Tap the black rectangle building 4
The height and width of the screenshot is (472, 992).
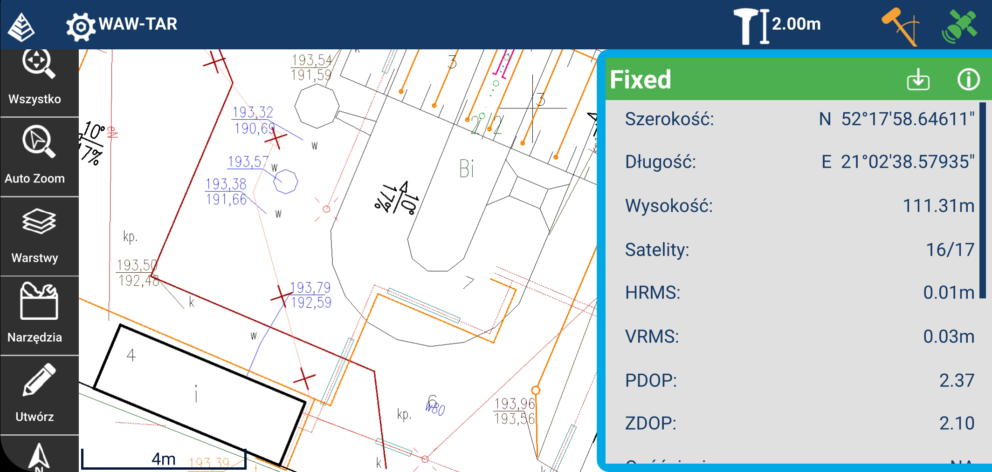click(200, 395)
